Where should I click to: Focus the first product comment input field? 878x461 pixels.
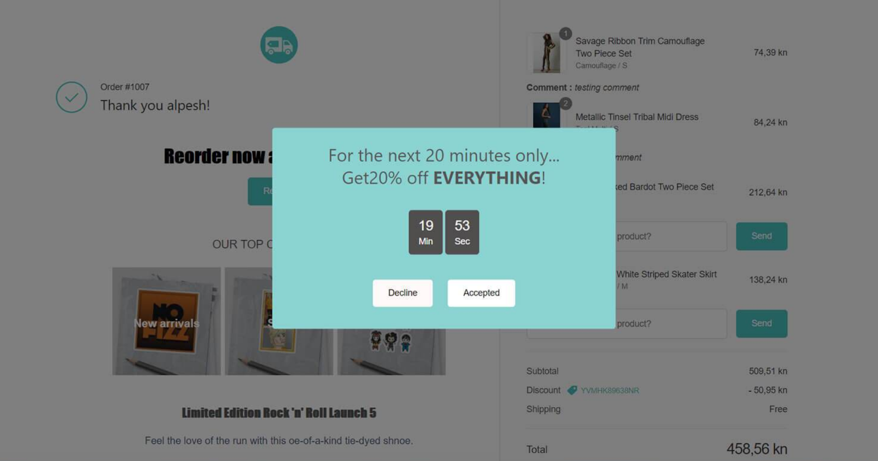671,236
